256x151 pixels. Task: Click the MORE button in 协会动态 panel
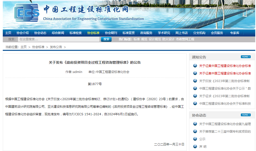pyautogui.click(x=246, y=115)
